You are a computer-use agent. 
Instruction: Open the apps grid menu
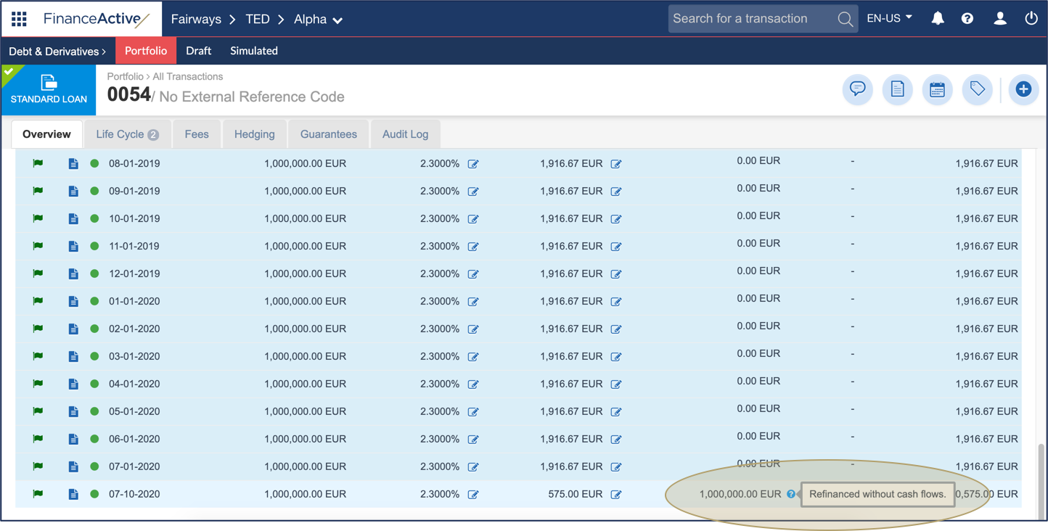(x=19, y=19)
